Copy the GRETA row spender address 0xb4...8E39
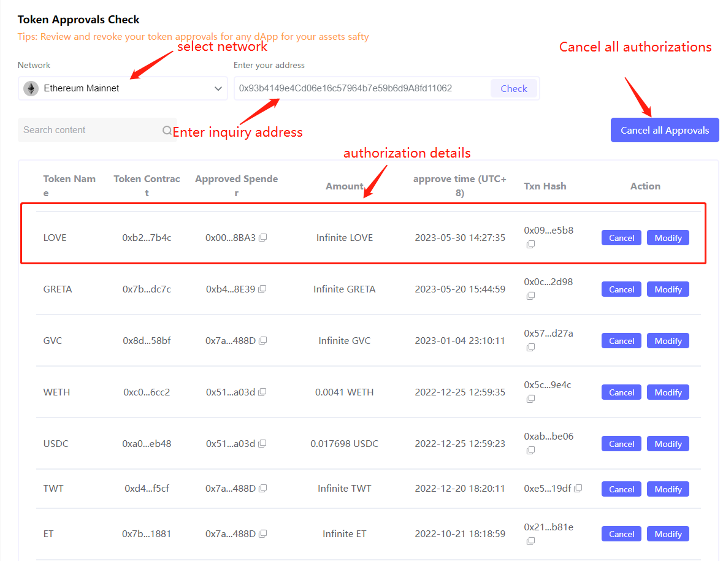The width and height of the screenshot is (723, 561). (x=262, y=289)
